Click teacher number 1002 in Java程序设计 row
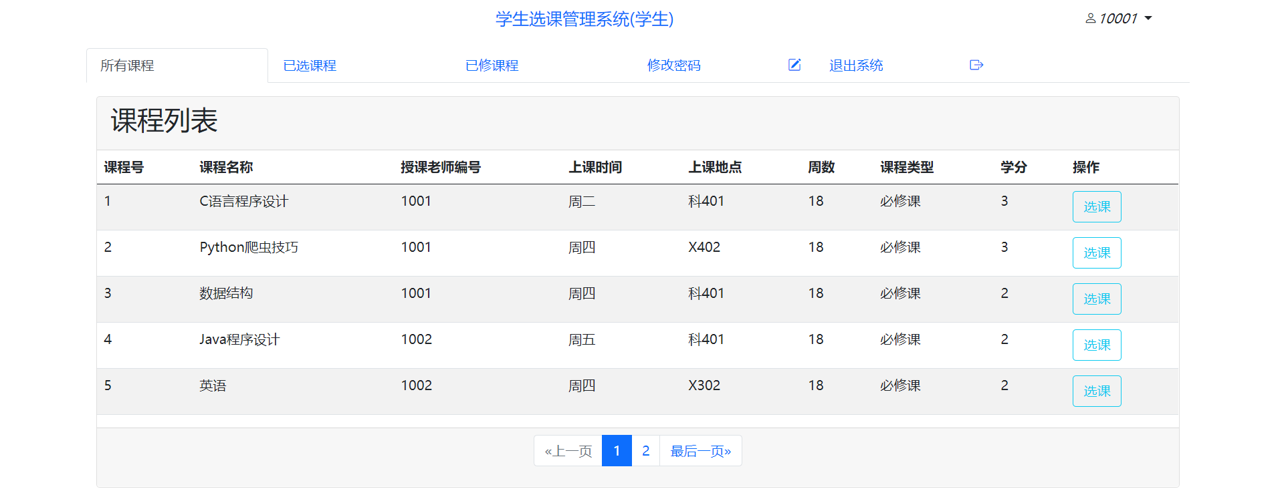The height and width of the screenshot is (491, 1280). click(x=416, y=339)
